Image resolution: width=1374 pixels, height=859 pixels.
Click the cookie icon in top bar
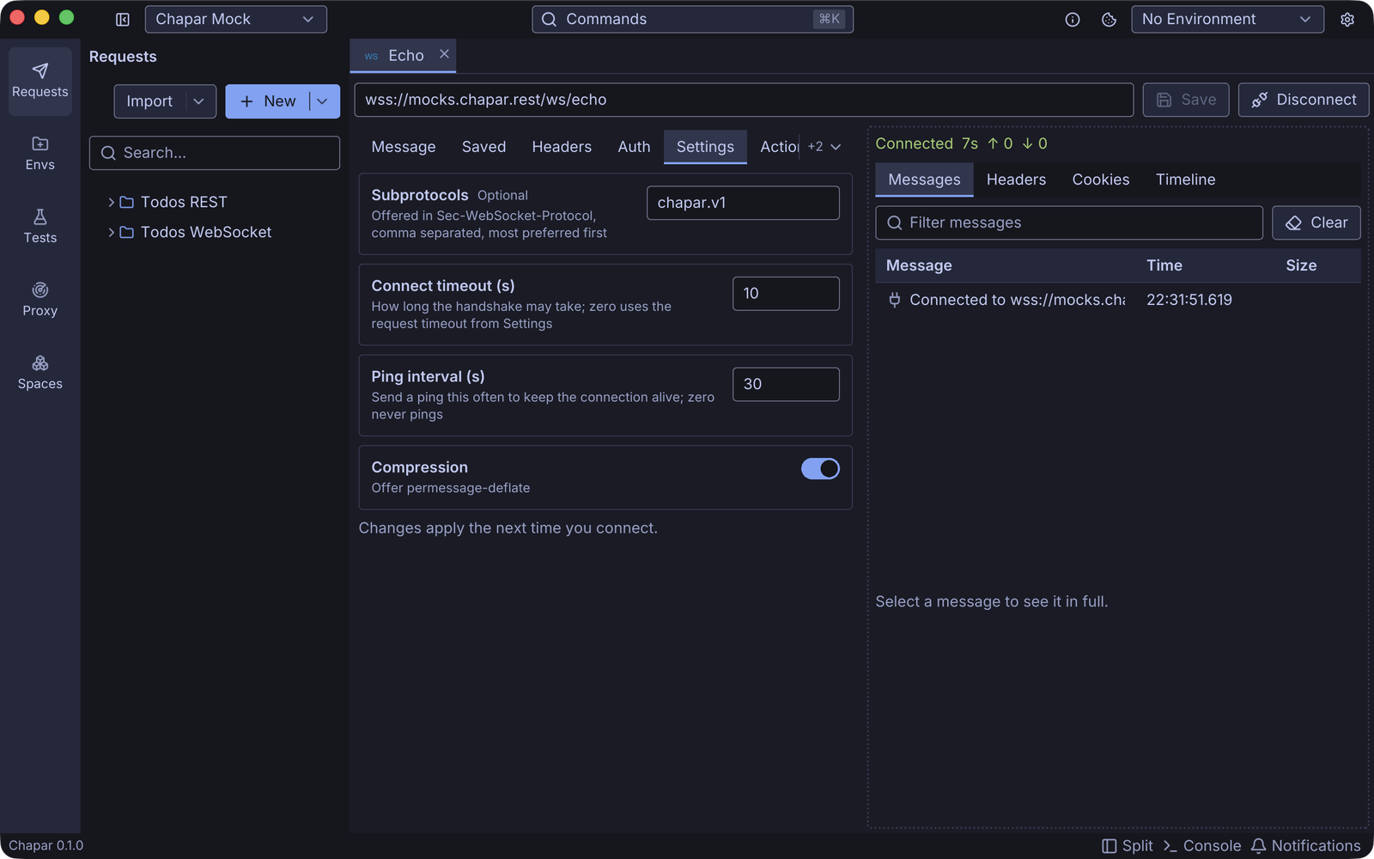click(x=1109, y=19)
